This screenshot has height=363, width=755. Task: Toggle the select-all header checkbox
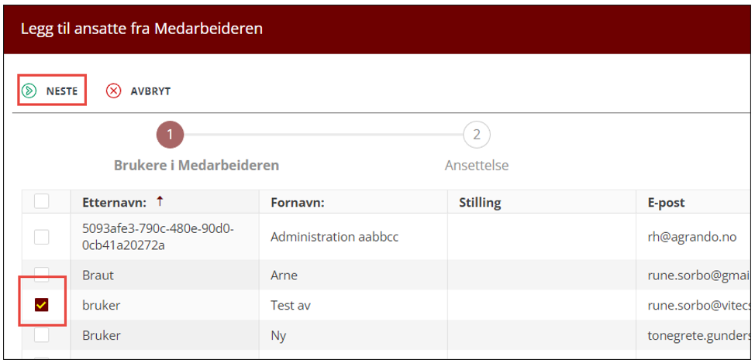click(41, 202)
